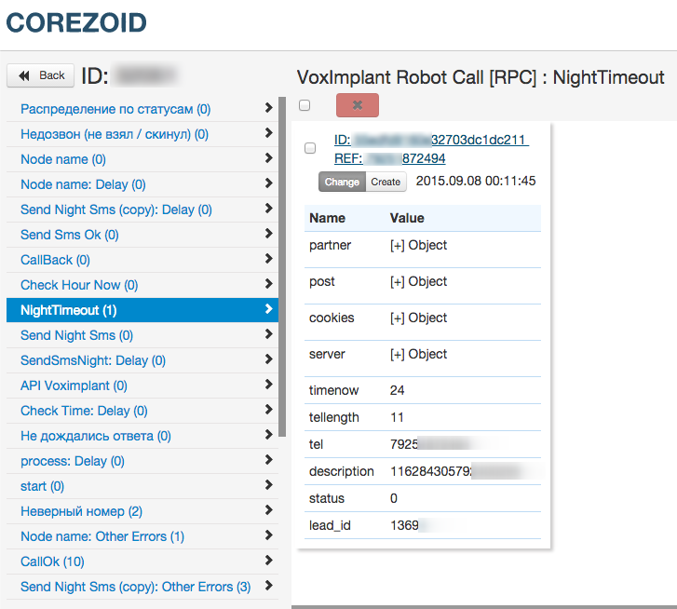The height and width of the screenshot is (609, 677).
Task: Click the chevron arrow beside CallOk (10)
Action: (x=268, y=562)
